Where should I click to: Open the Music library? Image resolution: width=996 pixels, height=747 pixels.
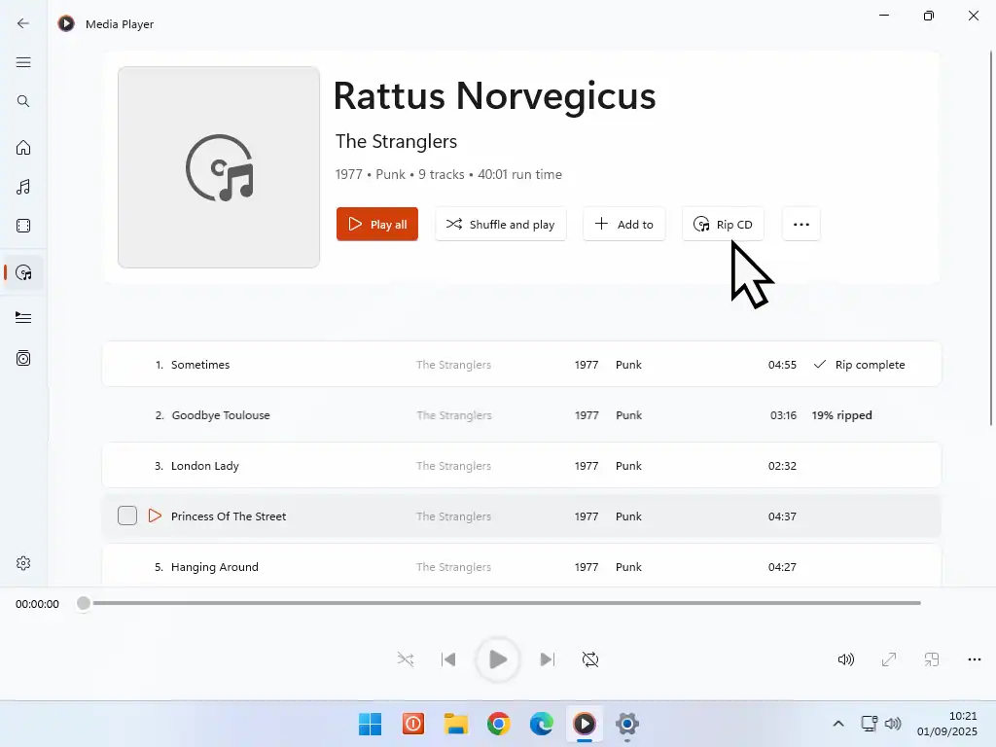pyautogui.click(x=23, y=187)
